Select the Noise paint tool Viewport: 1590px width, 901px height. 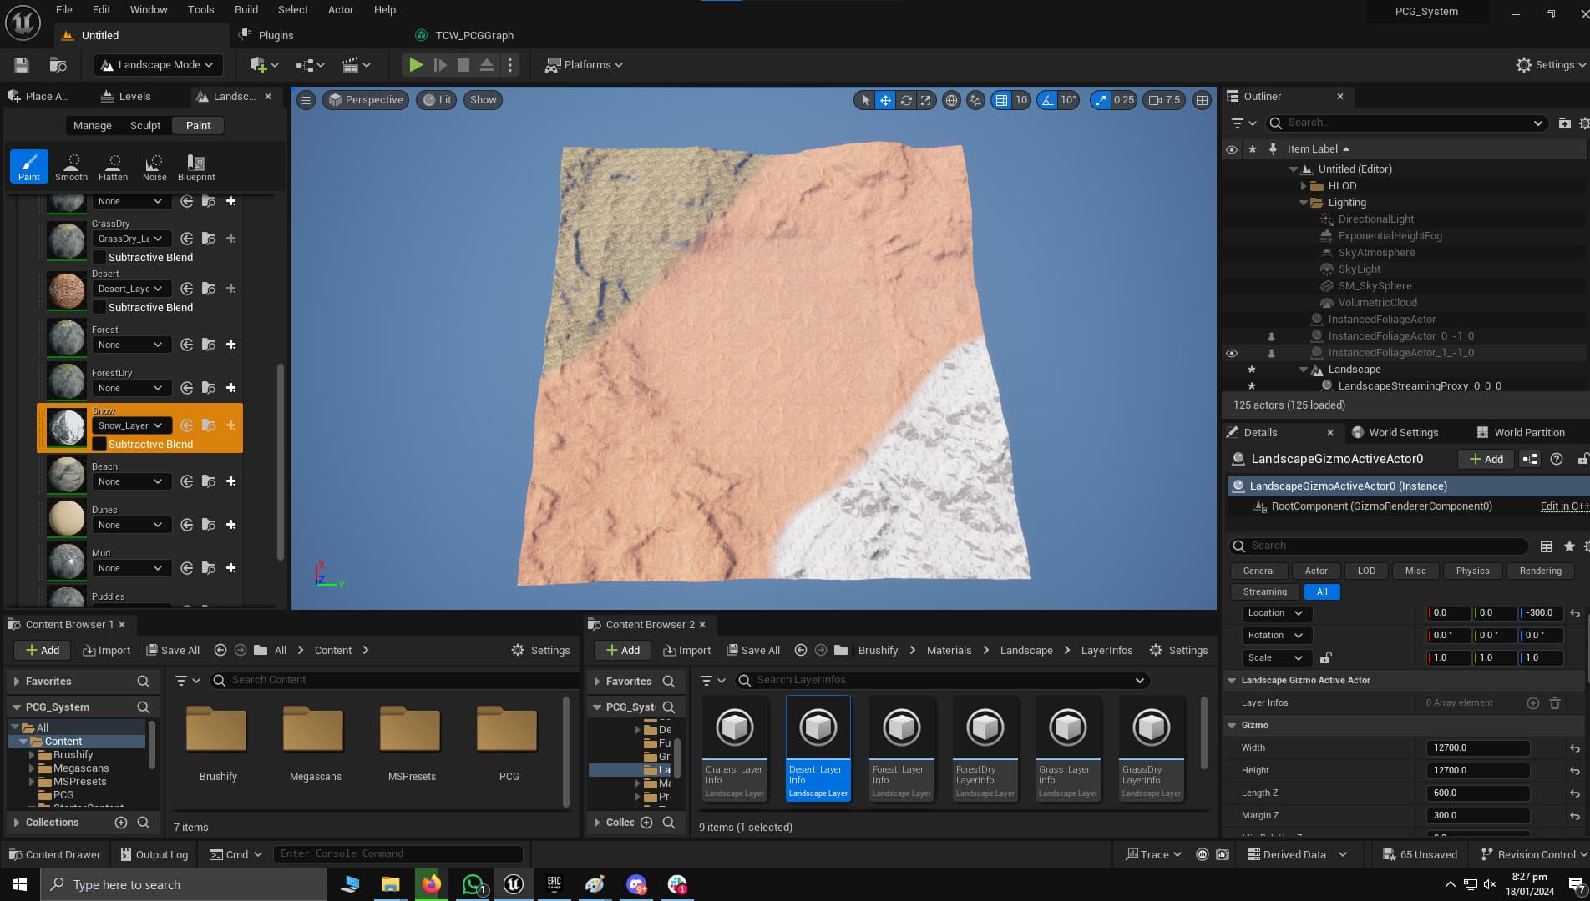[154, 166]
